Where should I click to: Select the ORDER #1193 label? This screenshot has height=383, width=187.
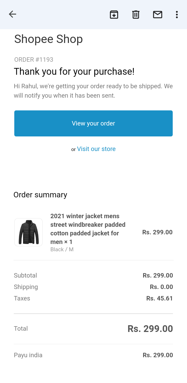(x=34, y=60)
